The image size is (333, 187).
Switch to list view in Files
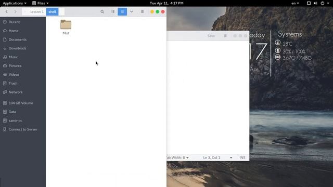click(113, 11)
